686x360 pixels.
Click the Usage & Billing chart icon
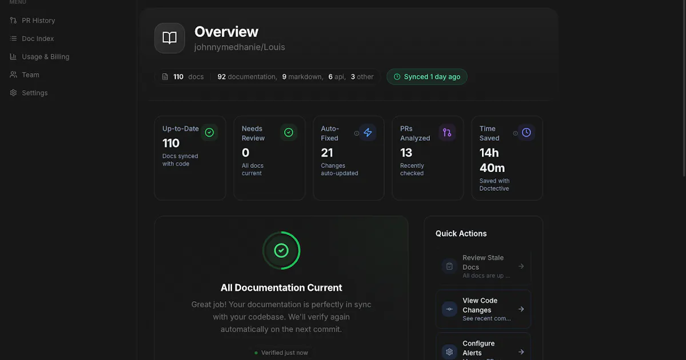pos(13,57)
